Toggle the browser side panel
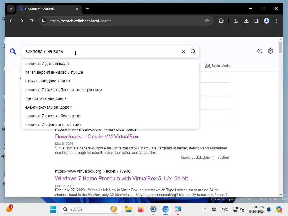This screenshot has height=216, width=288. point(256,21)
